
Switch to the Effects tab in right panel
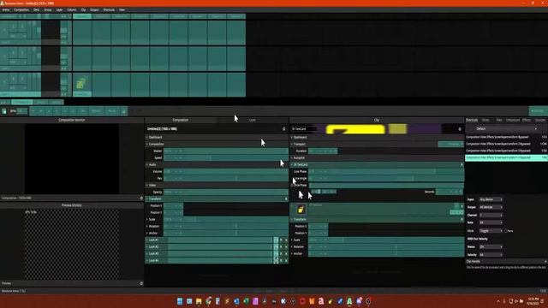pyautogui.click(x=527, y=120)
